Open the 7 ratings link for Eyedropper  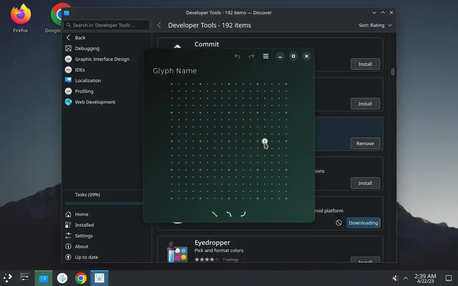coord(230,260)
